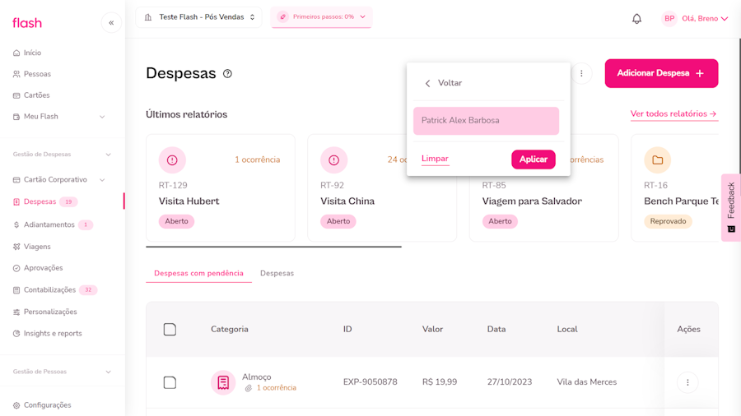The height and width of the screenshot is (416, 741).
Task: Click the help icon beside Despesas title
Action: 228,73
